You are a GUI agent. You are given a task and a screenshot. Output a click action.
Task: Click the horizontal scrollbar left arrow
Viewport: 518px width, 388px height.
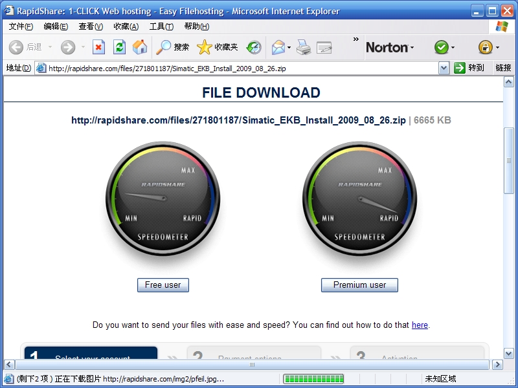(9, 365)
